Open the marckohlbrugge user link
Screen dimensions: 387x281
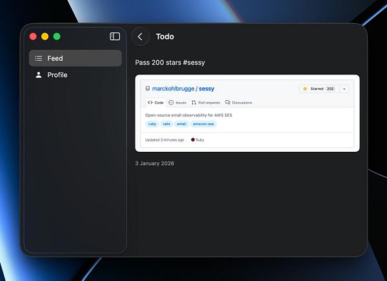click(x=173, y=88)
